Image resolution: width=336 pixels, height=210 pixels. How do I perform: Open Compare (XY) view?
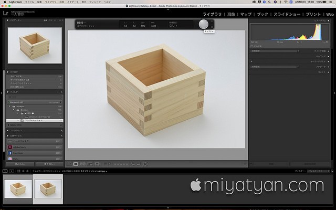[x=83, y=164]
